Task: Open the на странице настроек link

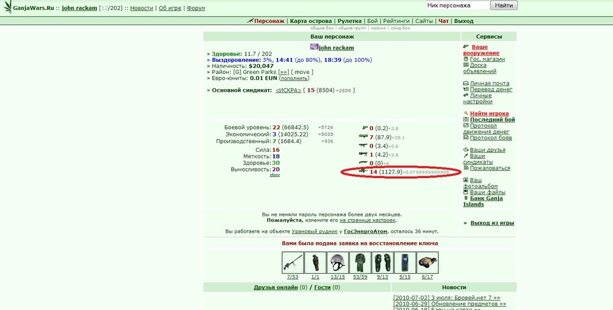Action: 368,220
